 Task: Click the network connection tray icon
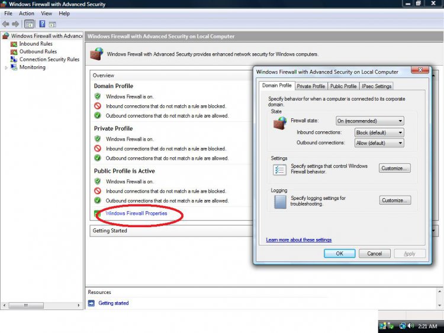(x=403, y=326)
